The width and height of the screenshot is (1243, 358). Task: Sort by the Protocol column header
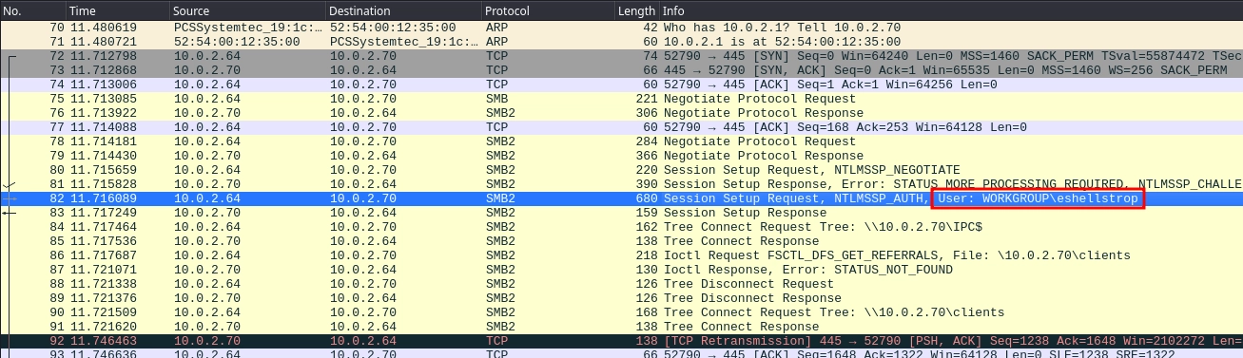(546, 10)
